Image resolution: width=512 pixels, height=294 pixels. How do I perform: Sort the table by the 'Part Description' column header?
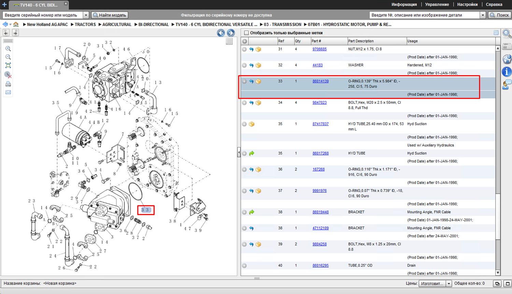click(376, 41)
